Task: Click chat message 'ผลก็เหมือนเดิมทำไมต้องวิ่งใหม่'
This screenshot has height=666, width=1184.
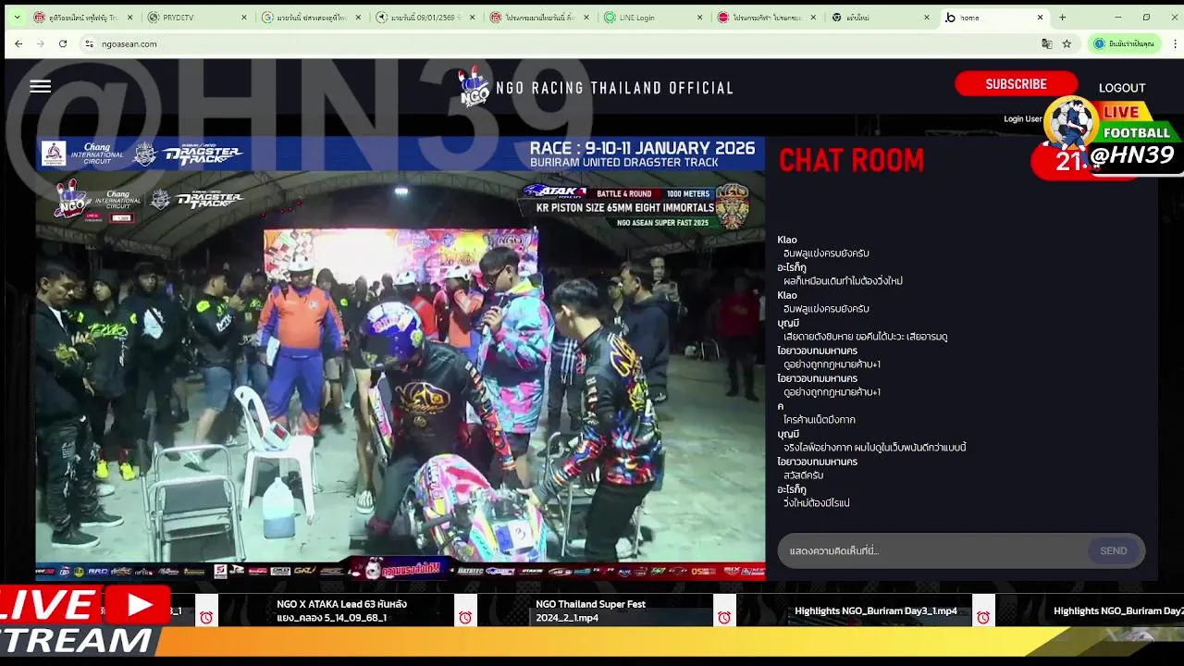Action: [843, 281]
